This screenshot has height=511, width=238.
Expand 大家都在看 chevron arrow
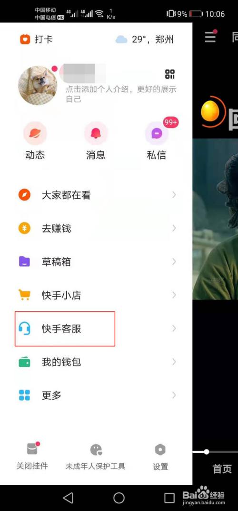click(174, 195)
